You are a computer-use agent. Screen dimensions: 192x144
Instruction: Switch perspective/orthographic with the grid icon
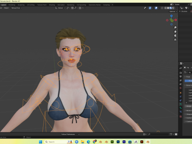click(175, 40)
